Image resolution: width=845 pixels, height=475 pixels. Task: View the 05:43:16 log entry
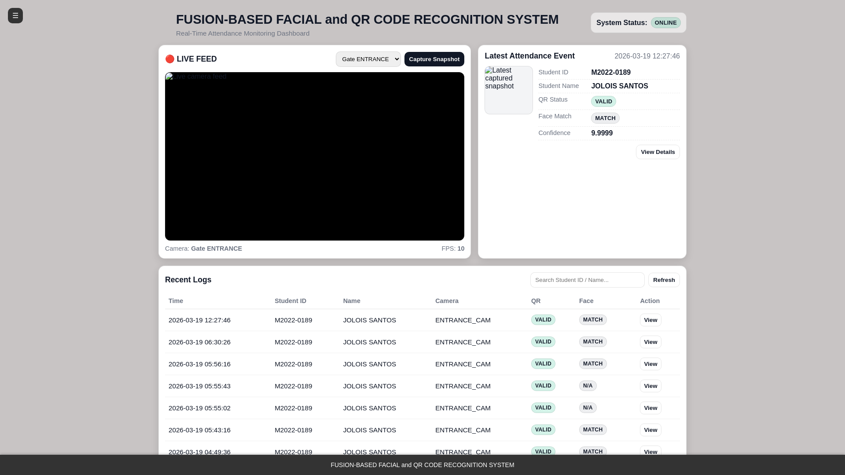(650, 430)
